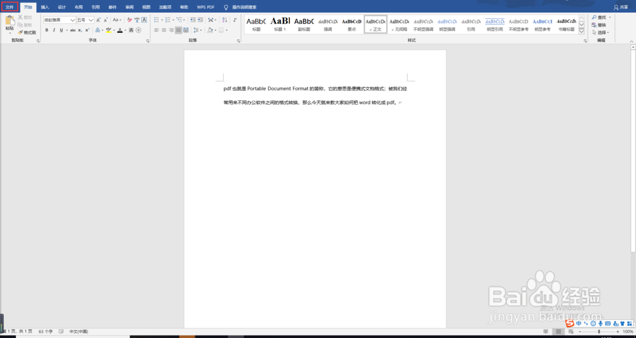Click the text effects glowing A icon

tap(98, 30)
